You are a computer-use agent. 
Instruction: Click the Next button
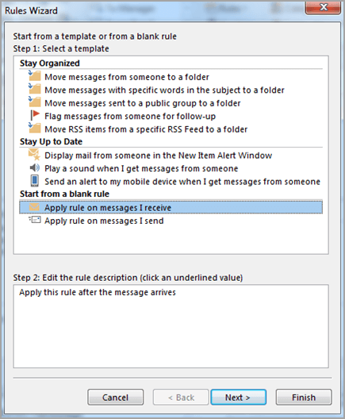(238, 398)
